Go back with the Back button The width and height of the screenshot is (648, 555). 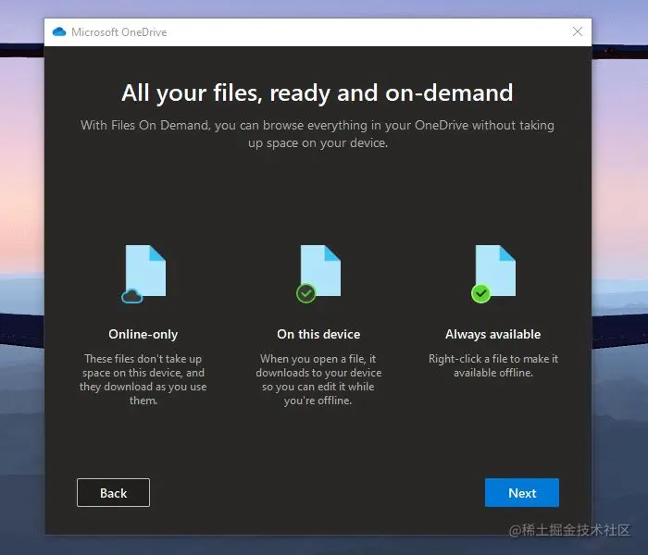(113, 493)
